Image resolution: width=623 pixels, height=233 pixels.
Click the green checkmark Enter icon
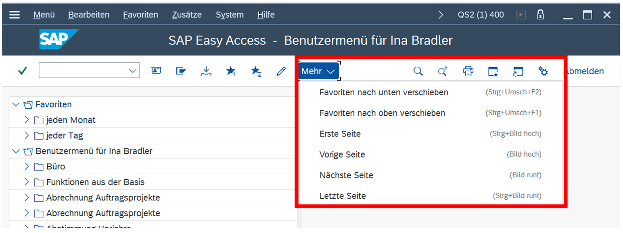[x=23, y=71]
